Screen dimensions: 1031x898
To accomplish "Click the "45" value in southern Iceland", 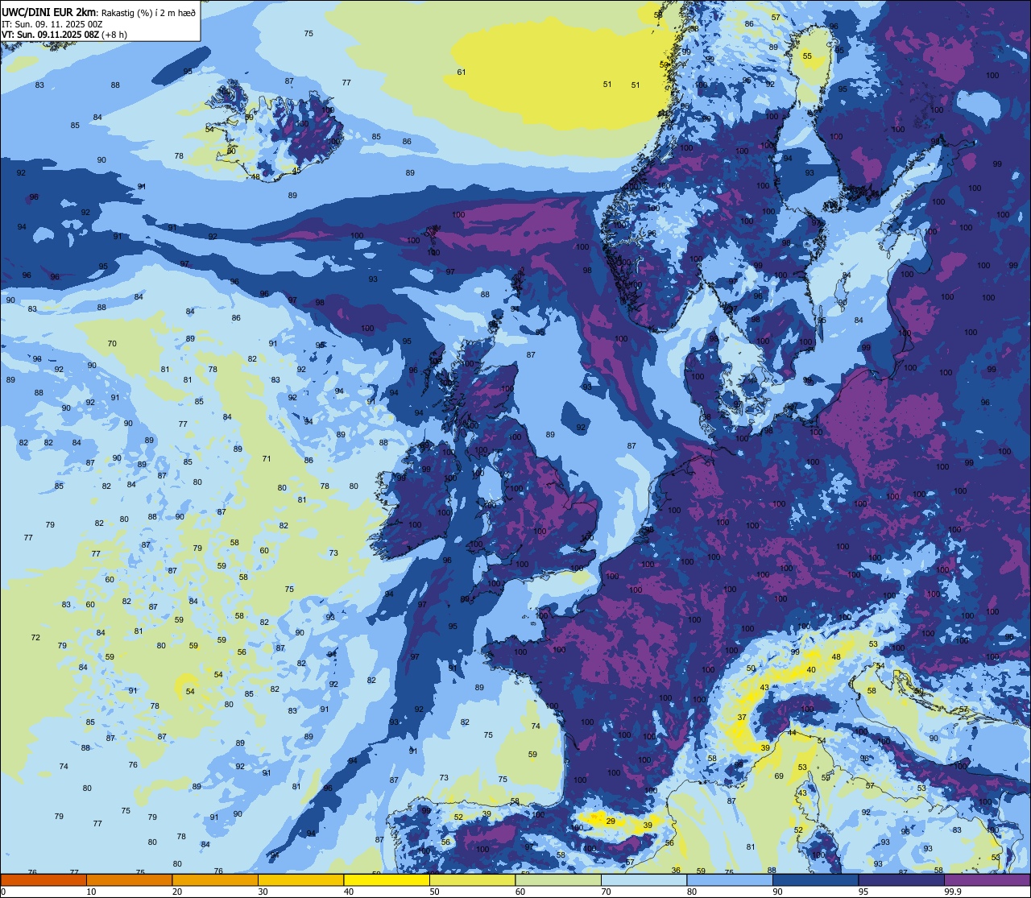I will coord(296,170).
